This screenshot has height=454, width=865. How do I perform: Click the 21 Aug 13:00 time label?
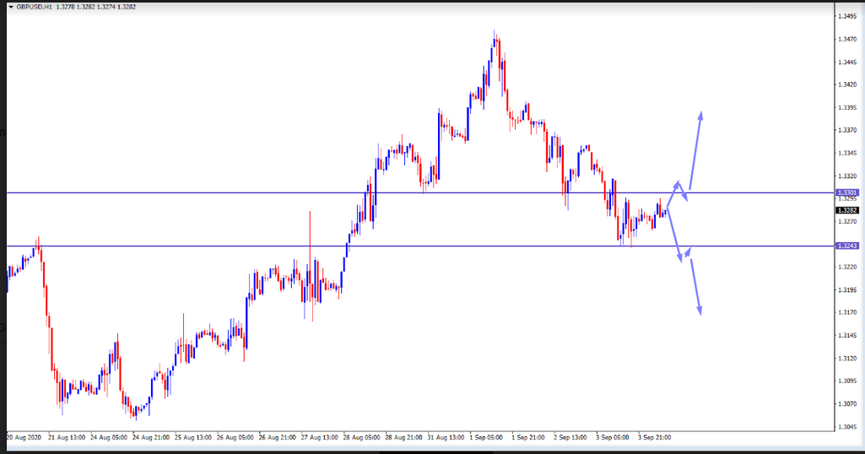tap(66, 437)
